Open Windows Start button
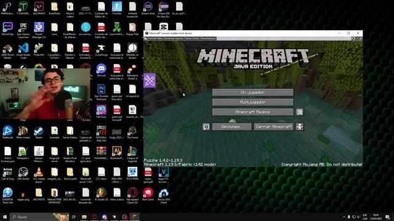Screen dimensions: 394x221 [x=5, y=217]
